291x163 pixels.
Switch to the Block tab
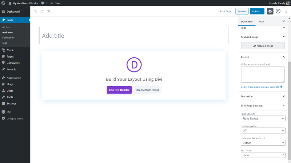(x=261, y=21)
